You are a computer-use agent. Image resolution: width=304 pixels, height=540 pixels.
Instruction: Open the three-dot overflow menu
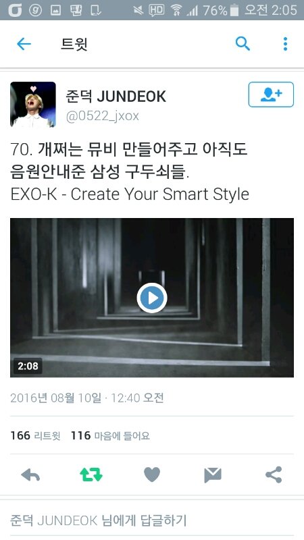285,44
